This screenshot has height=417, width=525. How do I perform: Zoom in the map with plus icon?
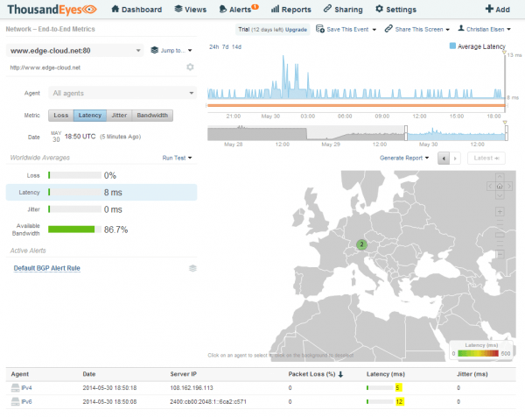pos(500,211)
